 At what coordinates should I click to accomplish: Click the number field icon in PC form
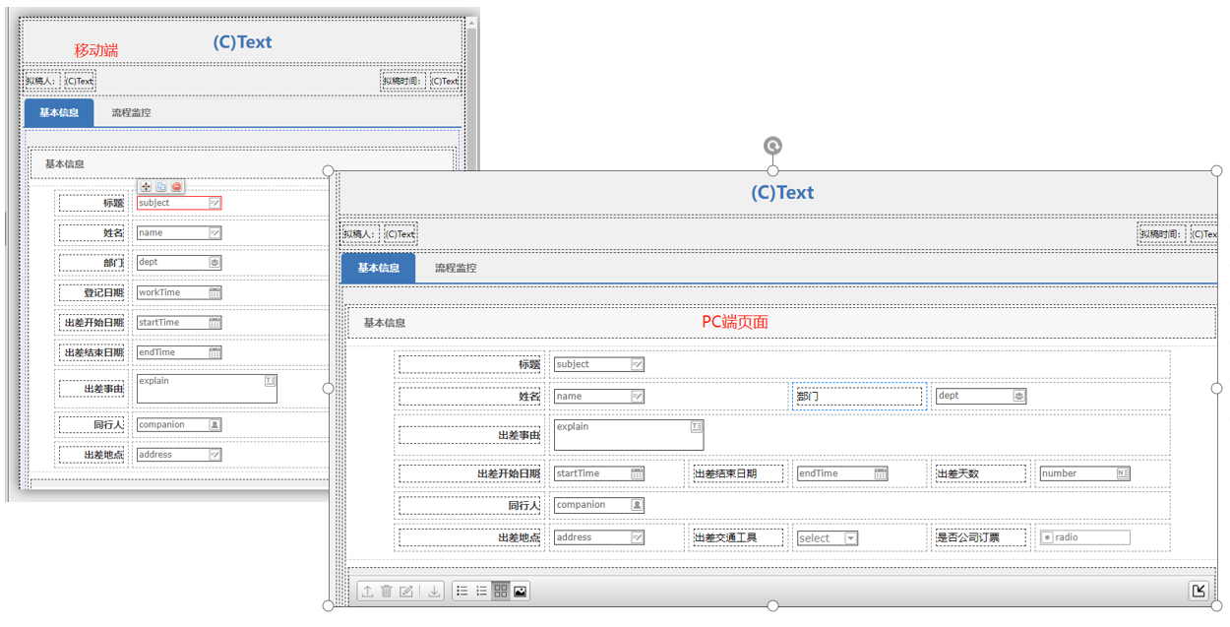(1124, 473)
